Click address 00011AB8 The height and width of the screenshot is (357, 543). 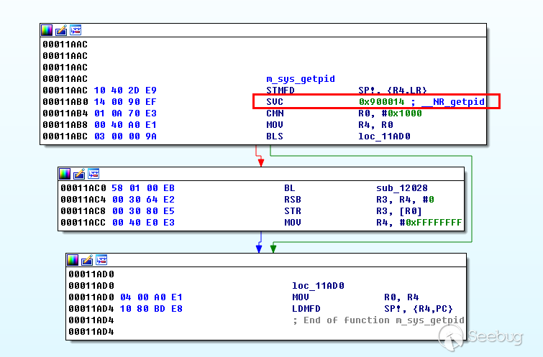coord(65,124)
